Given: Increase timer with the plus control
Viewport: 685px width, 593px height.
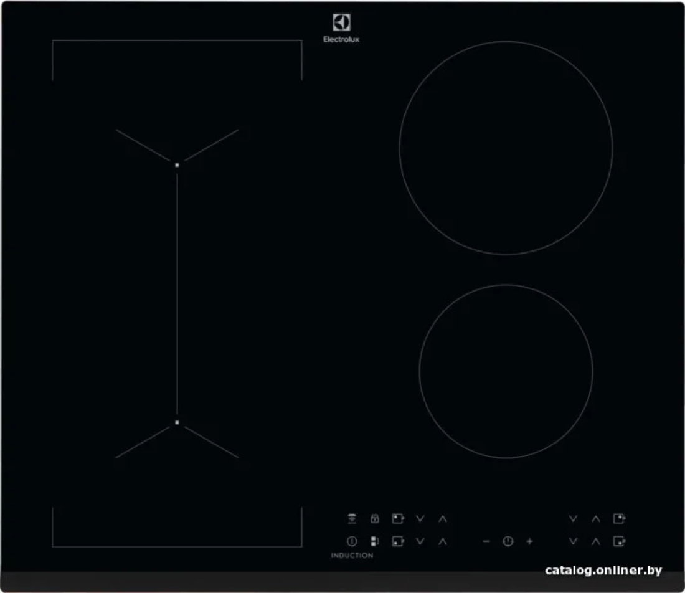Looking at the screenshot, I should point(529,541).
